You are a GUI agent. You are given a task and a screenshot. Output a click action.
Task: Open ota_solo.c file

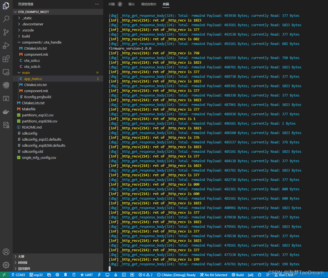(x=58, y=60)
